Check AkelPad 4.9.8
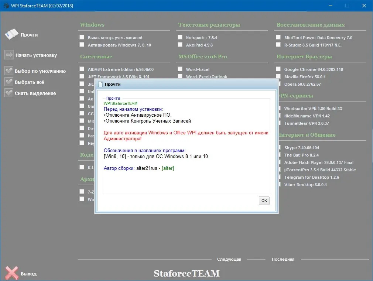The height and width of the screenshot is (281, 373). (180, 44)
